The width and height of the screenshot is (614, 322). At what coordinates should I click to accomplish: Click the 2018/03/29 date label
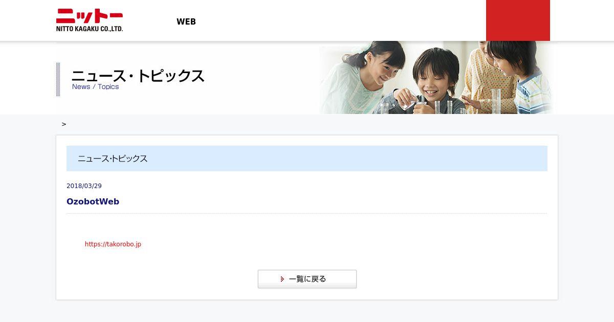pyautogui.click(x=84, y=186)
